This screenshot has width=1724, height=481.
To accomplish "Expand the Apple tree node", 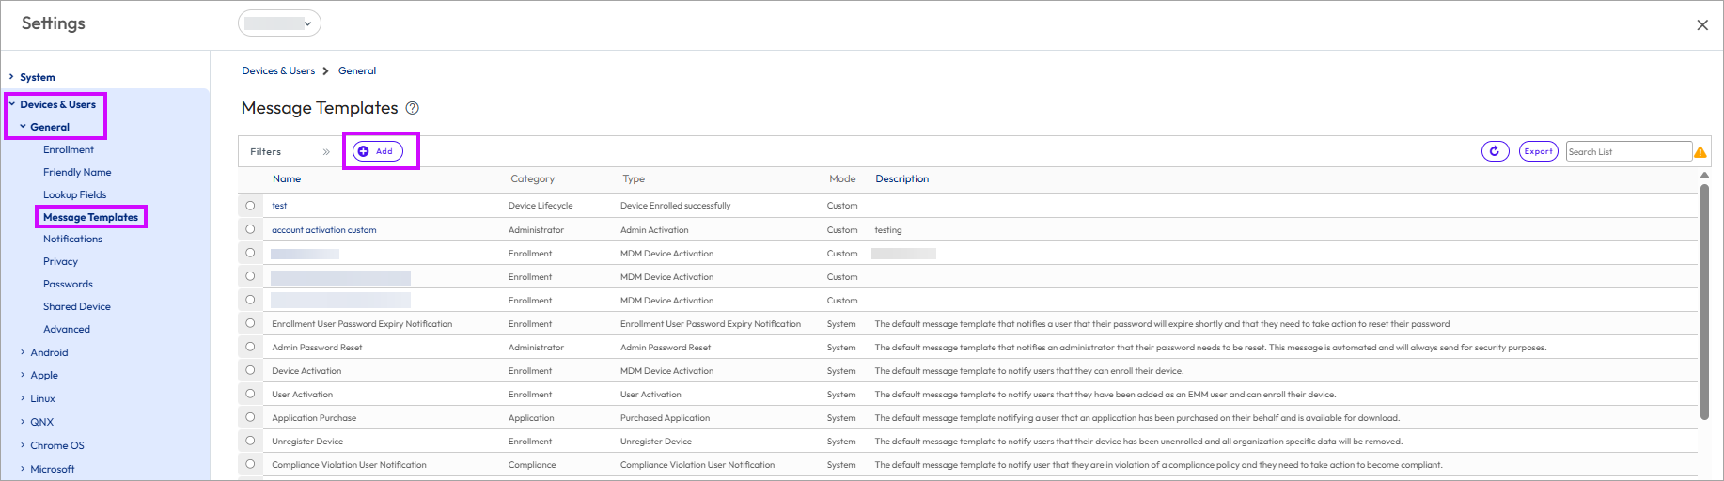I will coord(23,375).
